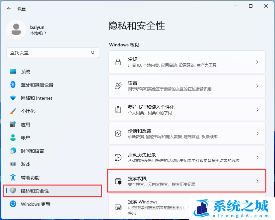
Task: Expand the 诊断和反馈 row chevron
Action: click(x=257, y=134)
